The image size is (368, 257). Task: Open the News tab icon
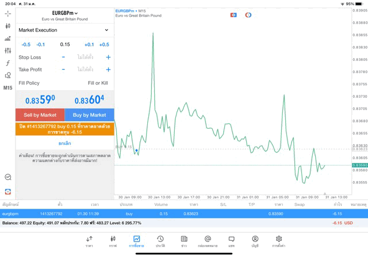[x=184, y=241]
